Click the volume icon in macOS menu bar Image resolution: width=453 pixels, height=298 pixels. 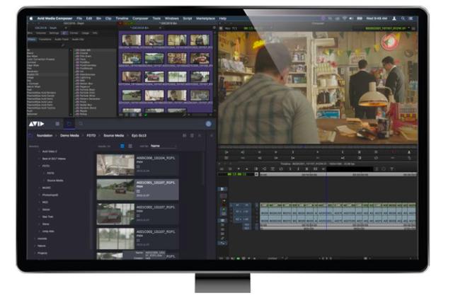pyautogui.click(x=351, y=18)
